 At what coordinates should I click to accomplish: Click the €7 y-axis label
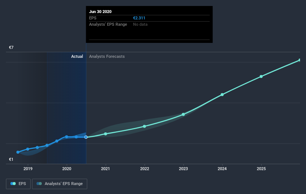(x=11, y=47)
